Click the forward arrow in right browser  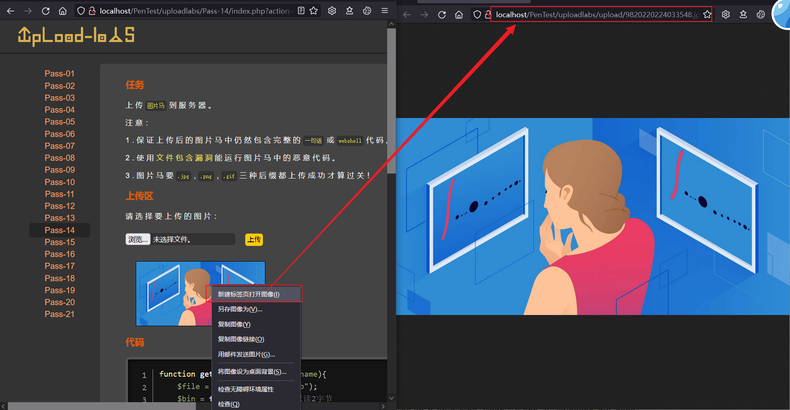point(424,15)
